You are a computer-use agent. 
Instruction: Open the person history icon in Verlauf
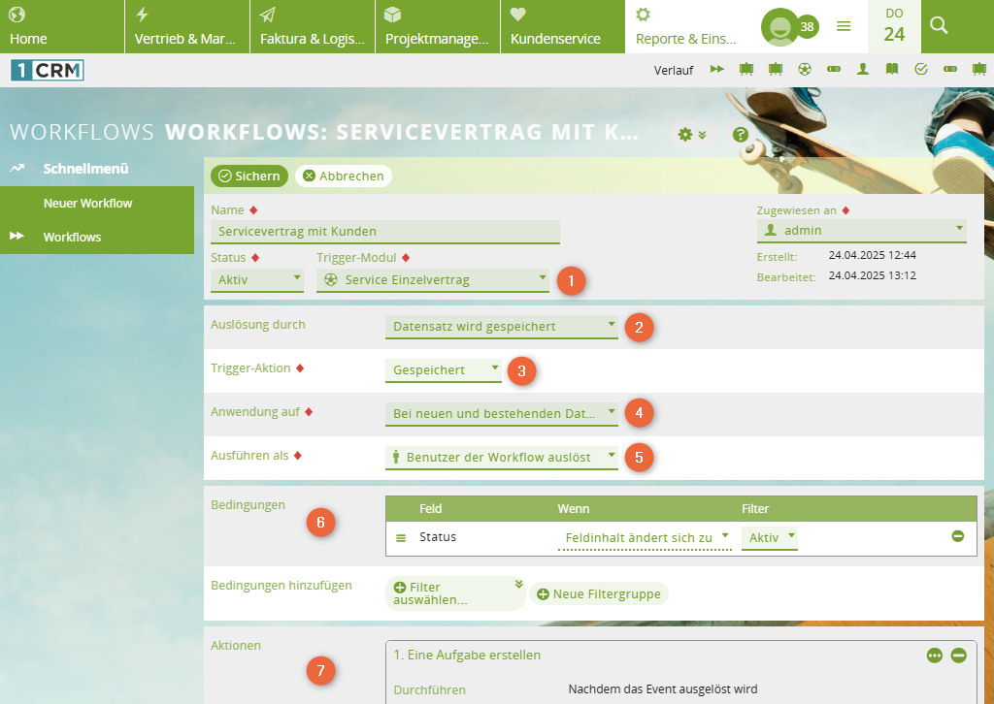point(863,69)
